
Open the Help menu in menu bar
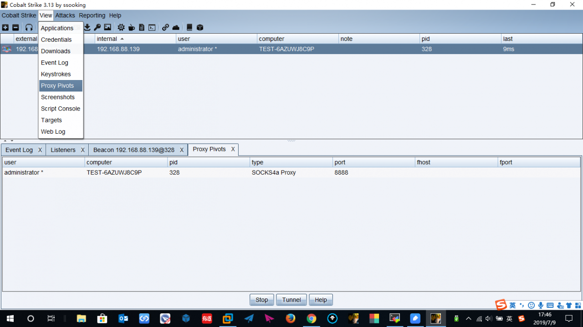point(115,15)
